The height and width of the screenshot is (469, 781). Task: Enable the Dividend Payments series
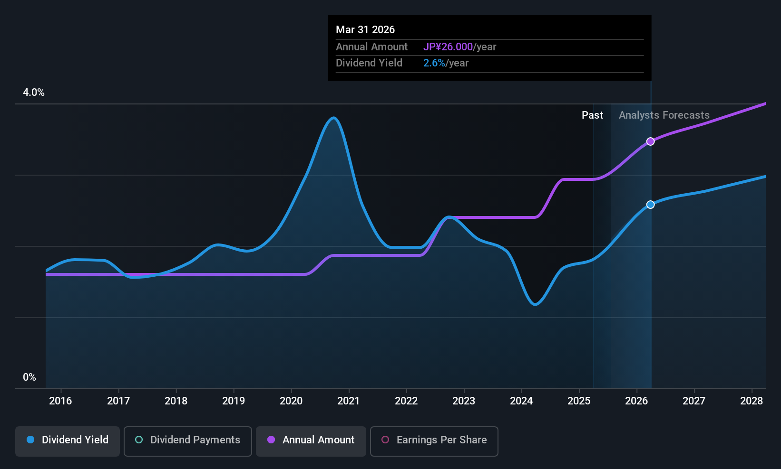pyautogui.click(x=188, y=441)
